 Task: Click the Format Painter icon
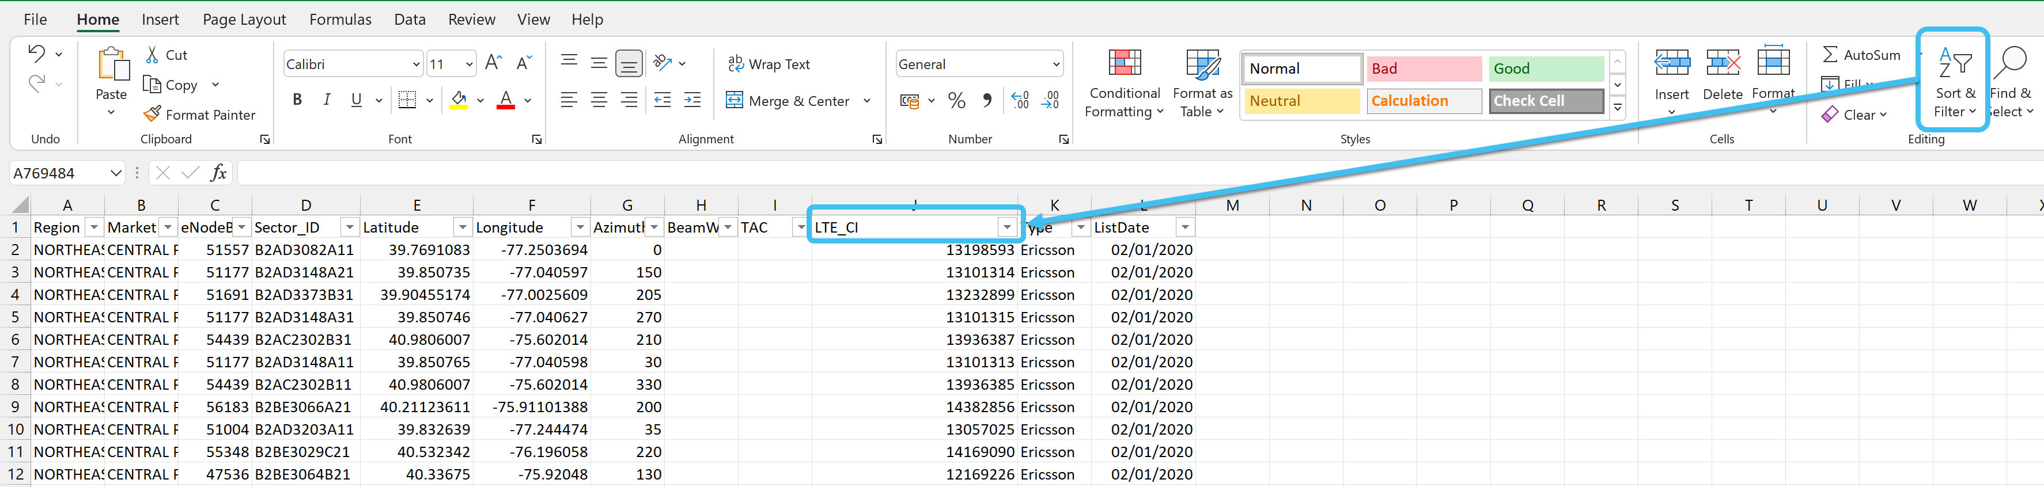pos(152,115)
